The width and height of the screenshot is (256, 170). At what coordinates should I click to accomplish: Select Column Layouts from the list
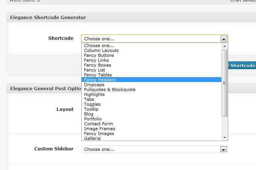click(151, 50)
